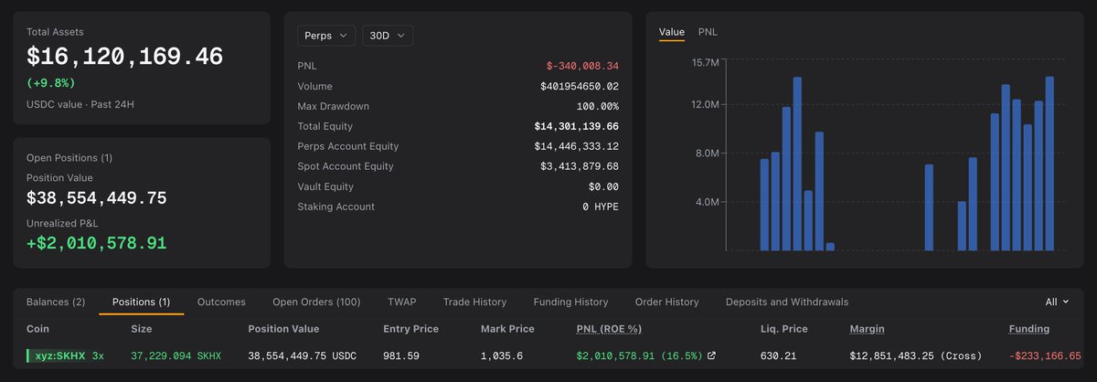The width and height of the screenshot is (1097, 382).
Task: View the Order History tab
Action: click(666, 302)
